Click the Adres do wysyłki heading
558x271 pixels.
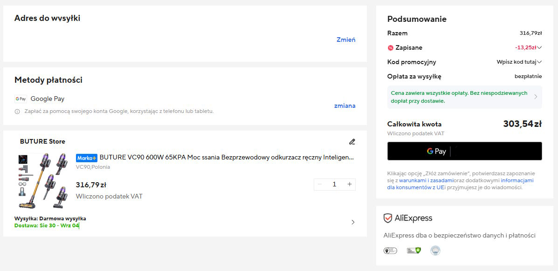(48, 19)
